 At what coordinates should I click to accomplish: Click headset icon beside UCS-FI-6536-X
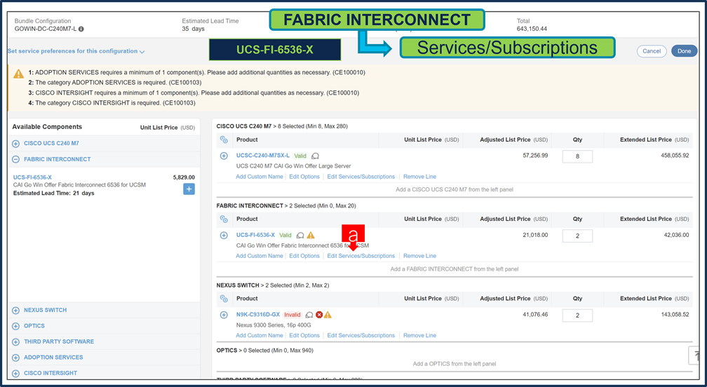[300, 235]
